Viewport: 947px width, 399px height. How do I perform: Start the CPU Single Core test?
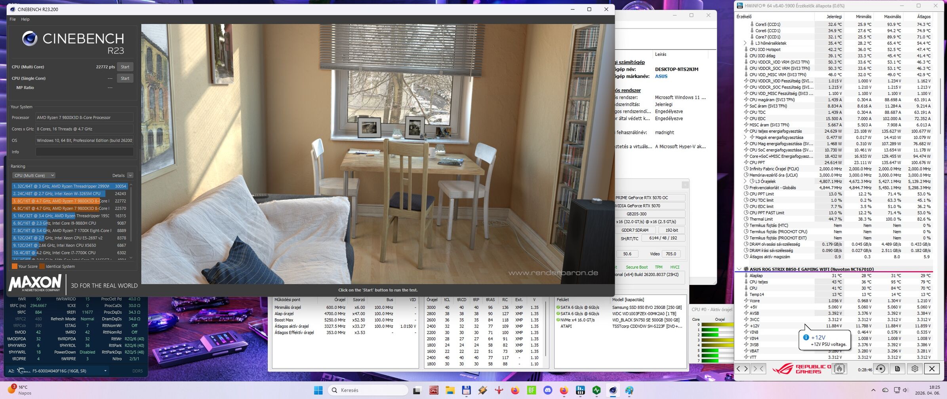125,78
